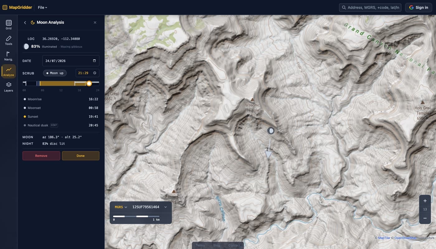Screen dimensions: 436x249
Task: Open the clock time picker icon
Action: (95, 73)
